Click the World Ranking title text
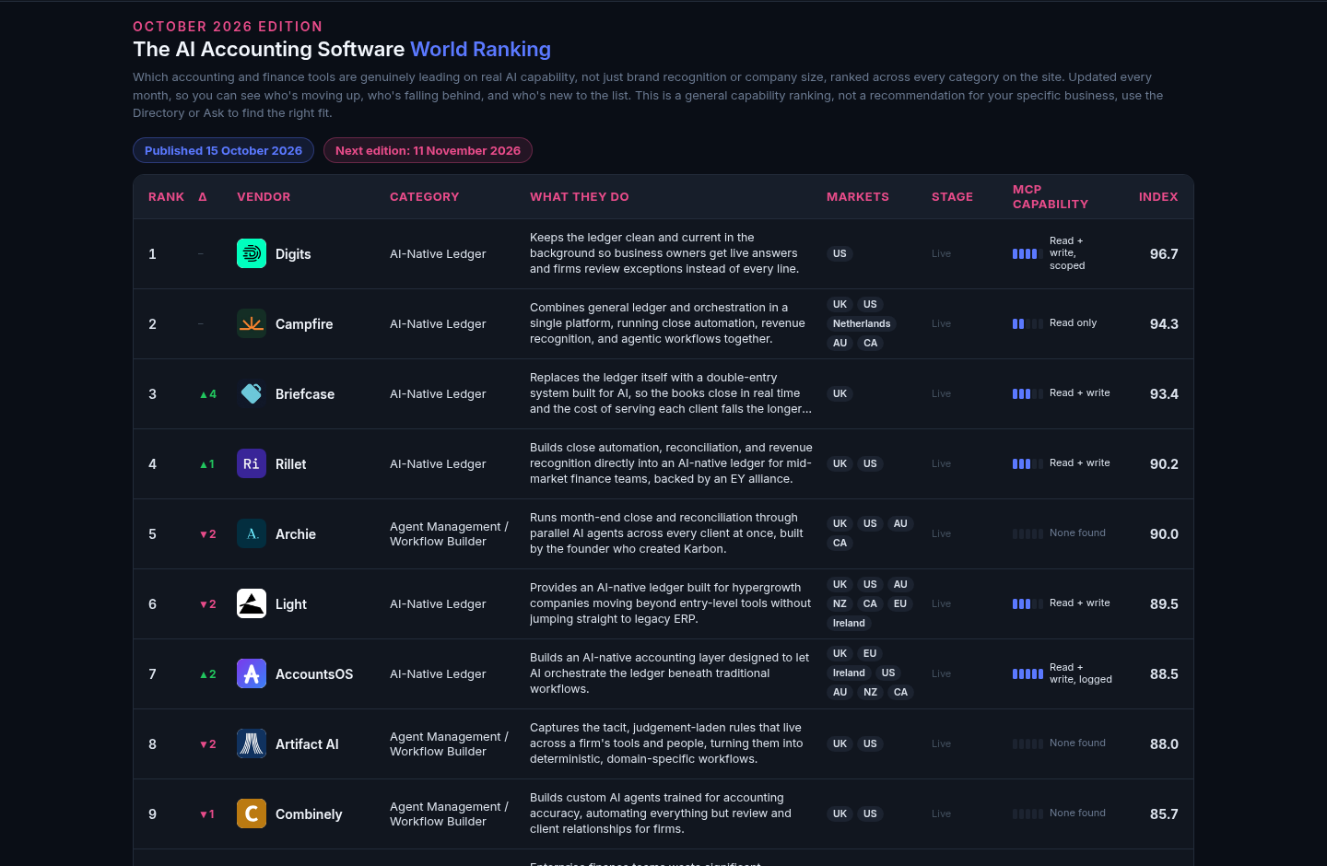 [x=480, y=50]
